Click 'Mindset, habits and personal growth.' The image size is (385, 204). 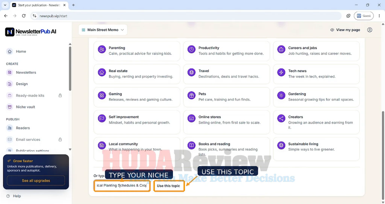click(139, 122)
